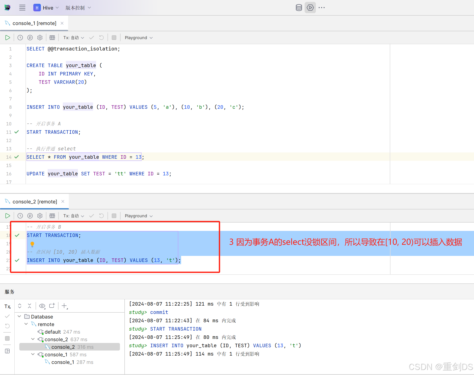Click the rollback icon in console_1 toolbar

pyautogui.click(x=101, y=38)
